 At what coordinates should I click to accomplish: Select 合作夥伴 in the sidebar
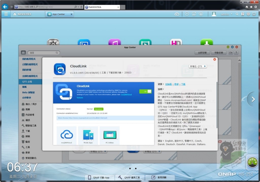(26, 98)
